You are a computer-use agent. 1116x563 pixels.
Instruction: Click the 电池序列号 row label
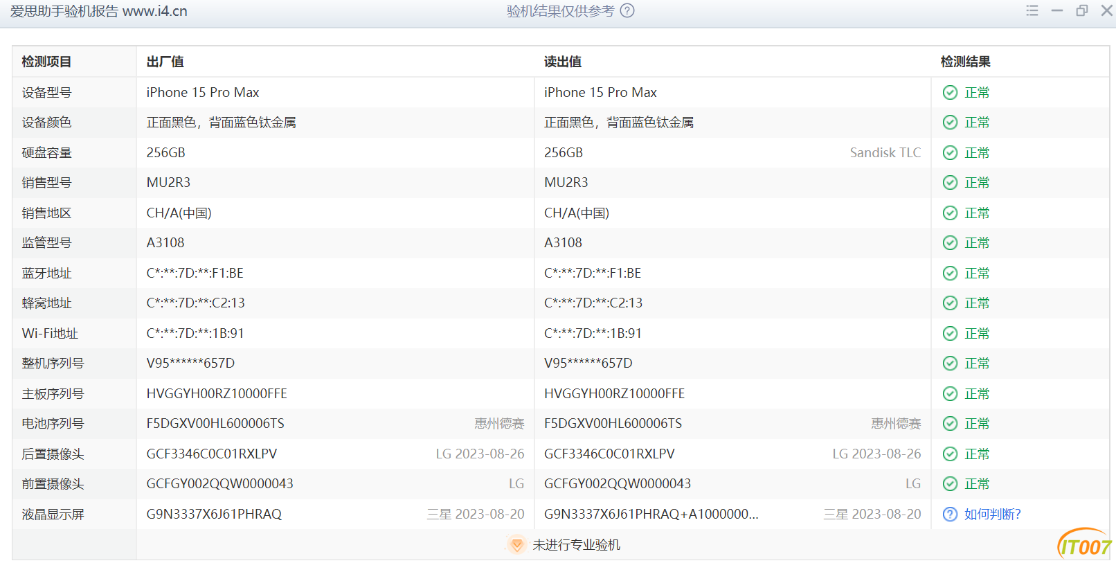pos(53,424)
